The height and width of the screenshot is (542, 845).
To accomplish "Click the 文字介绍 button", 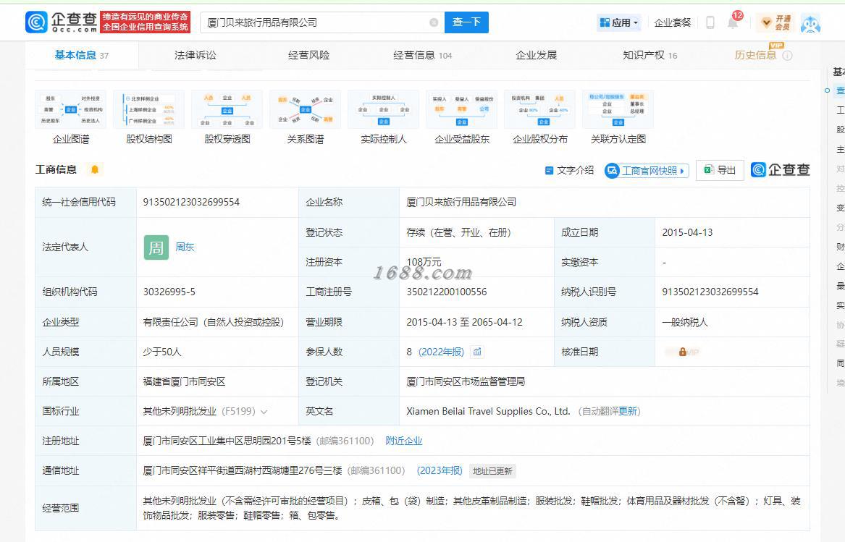I will tap(569, 170).
